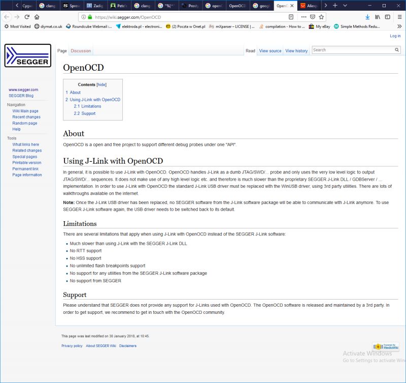Open elektroda.pl bookmark
The image size is (406, 383).
click(139, 26)
